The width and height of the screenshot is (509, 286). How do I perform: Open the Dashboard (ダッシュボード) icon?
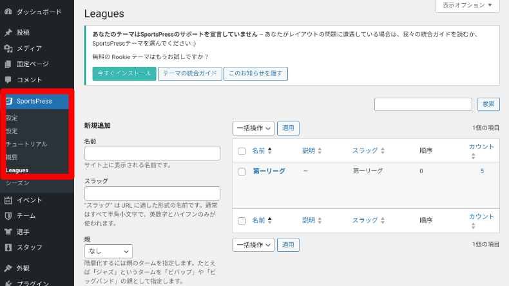point(8,12)
